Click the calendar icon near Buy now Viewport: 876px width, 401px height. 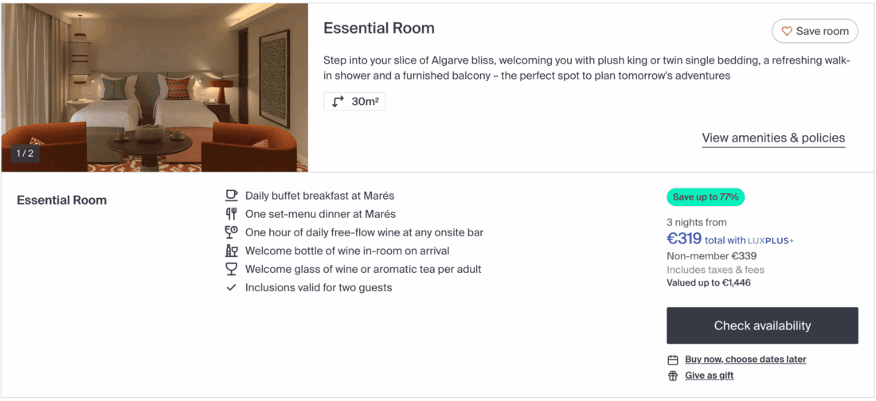coord(673,360)
